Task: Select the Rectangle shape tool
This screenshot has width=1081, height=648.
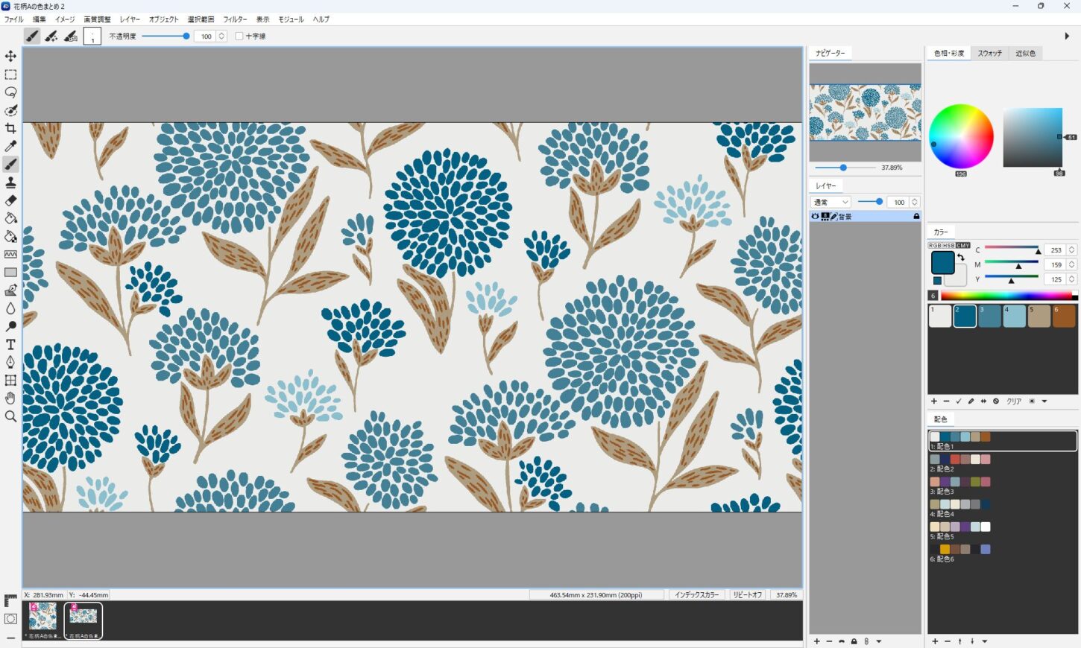Action: [x=10, y=273]
